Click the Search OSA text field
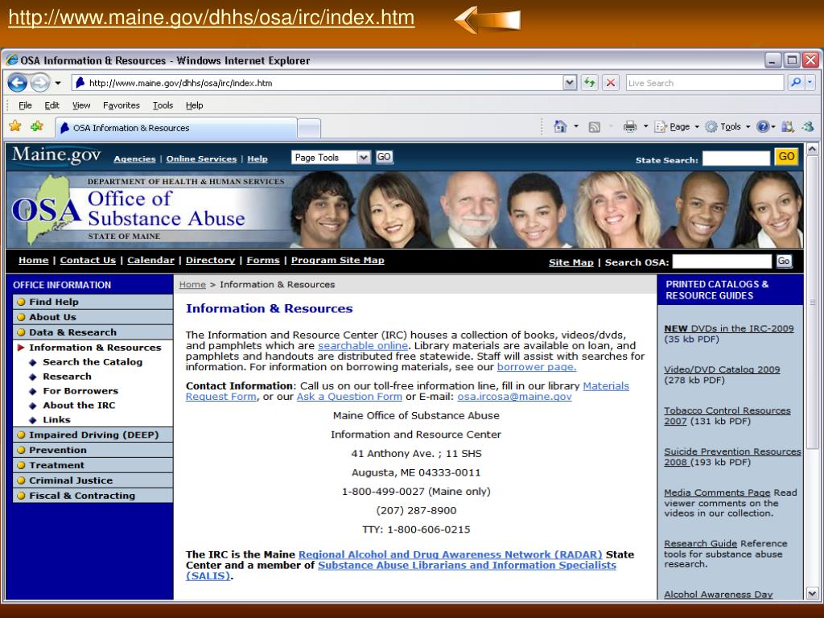Image resolution: width=824 pixels, height=618 pixels. (722, 262)
